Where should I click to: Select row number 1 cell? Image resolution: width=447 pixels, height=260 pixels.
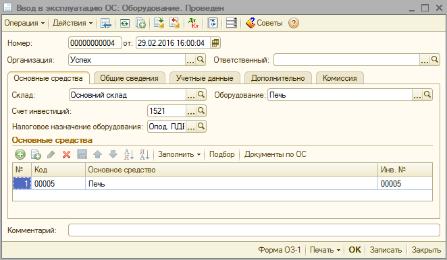pyautogui.click(x=22, y=184)
